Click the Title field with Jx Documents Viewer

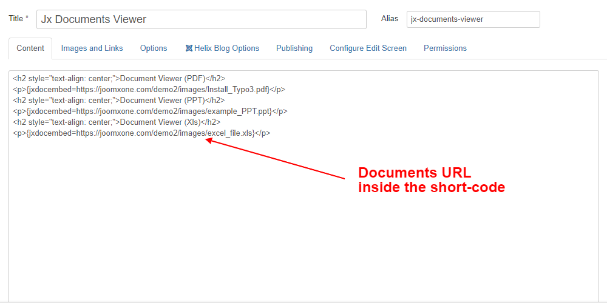202,19
